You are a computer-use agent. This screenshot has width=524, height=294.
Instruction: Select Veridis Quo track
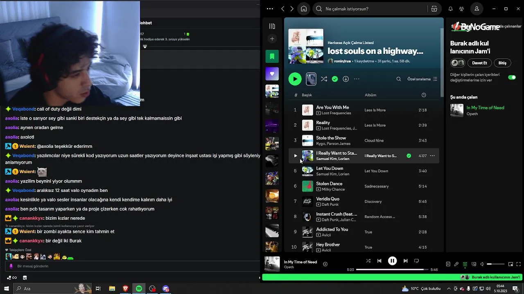[x=364, y=201]
